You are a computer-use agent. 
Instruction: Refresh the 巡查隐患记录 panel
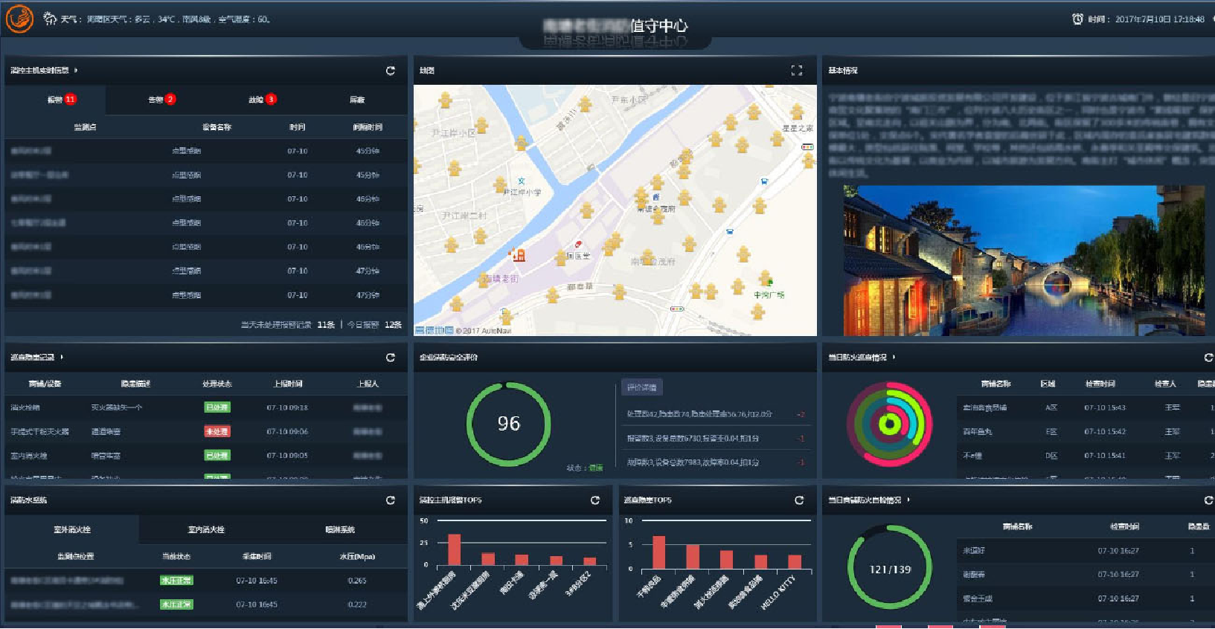click(x=390, y=358)
